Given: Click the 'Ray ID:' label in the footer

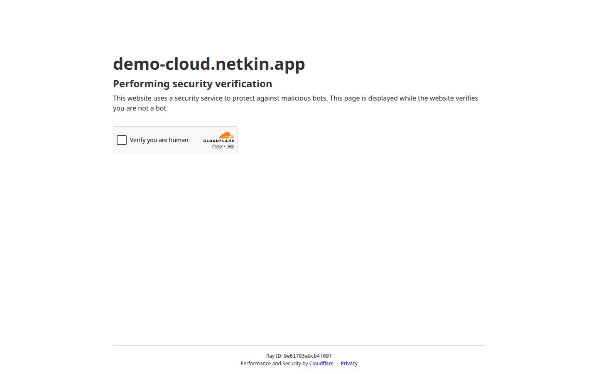Looking at the screenshot, I should pos(274,356).
